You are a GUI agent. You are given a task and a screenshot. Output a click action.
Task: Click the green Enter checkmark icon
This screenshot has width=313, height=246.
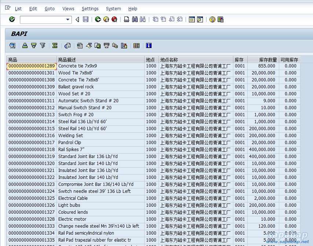pos(12,19)
